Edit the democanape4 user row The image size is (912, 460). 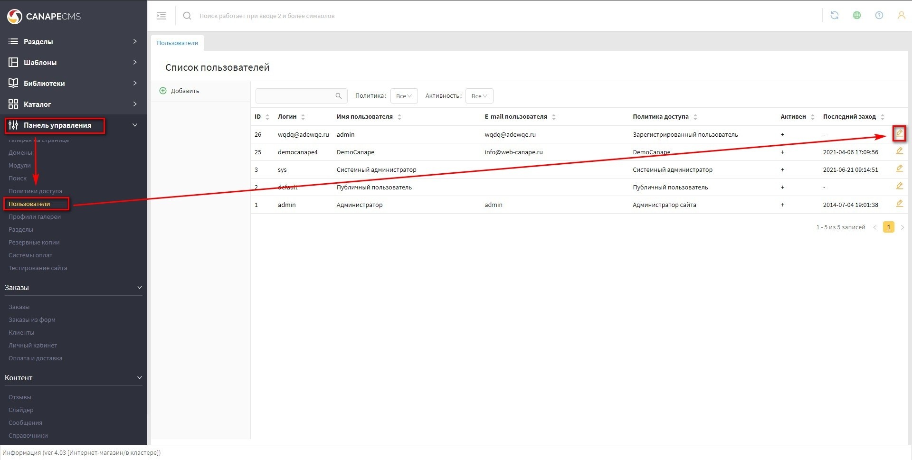(x=899, y=151)
